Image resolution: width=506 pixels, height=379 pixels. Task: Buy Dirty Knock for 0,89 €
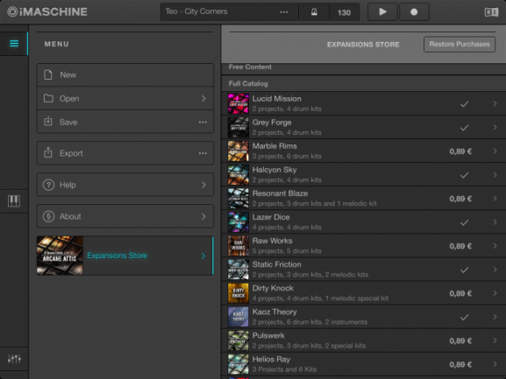coord(460,293)
